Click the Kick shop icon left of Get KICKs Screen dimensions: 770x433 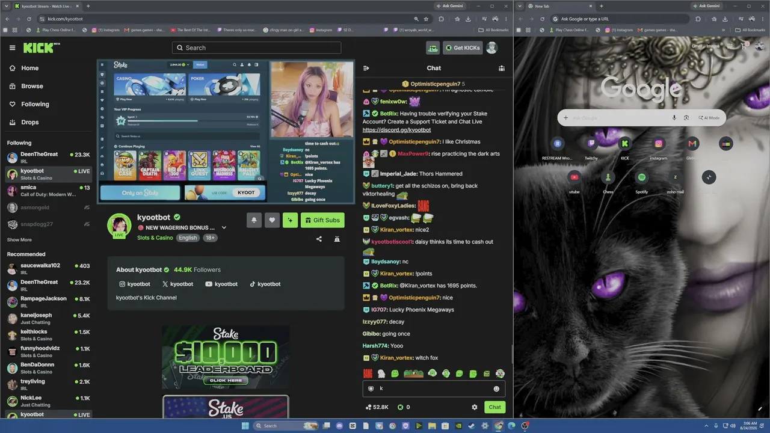433,48
